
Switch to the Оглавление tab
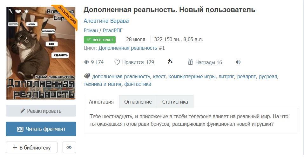pos(138,102)
